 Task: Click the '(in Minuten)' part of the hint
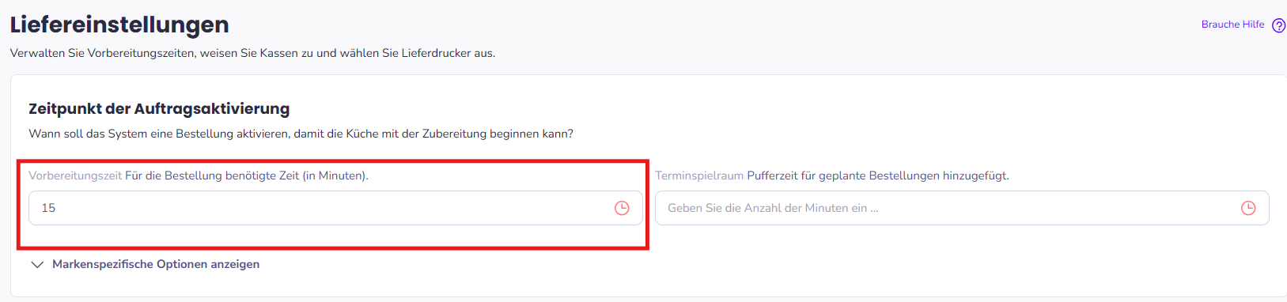click(x=335, y=176)
